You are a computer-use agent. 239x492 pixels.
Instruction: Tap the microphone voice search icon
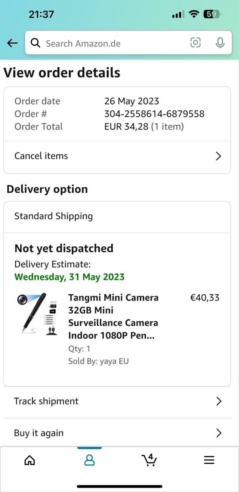click(220, 43)
